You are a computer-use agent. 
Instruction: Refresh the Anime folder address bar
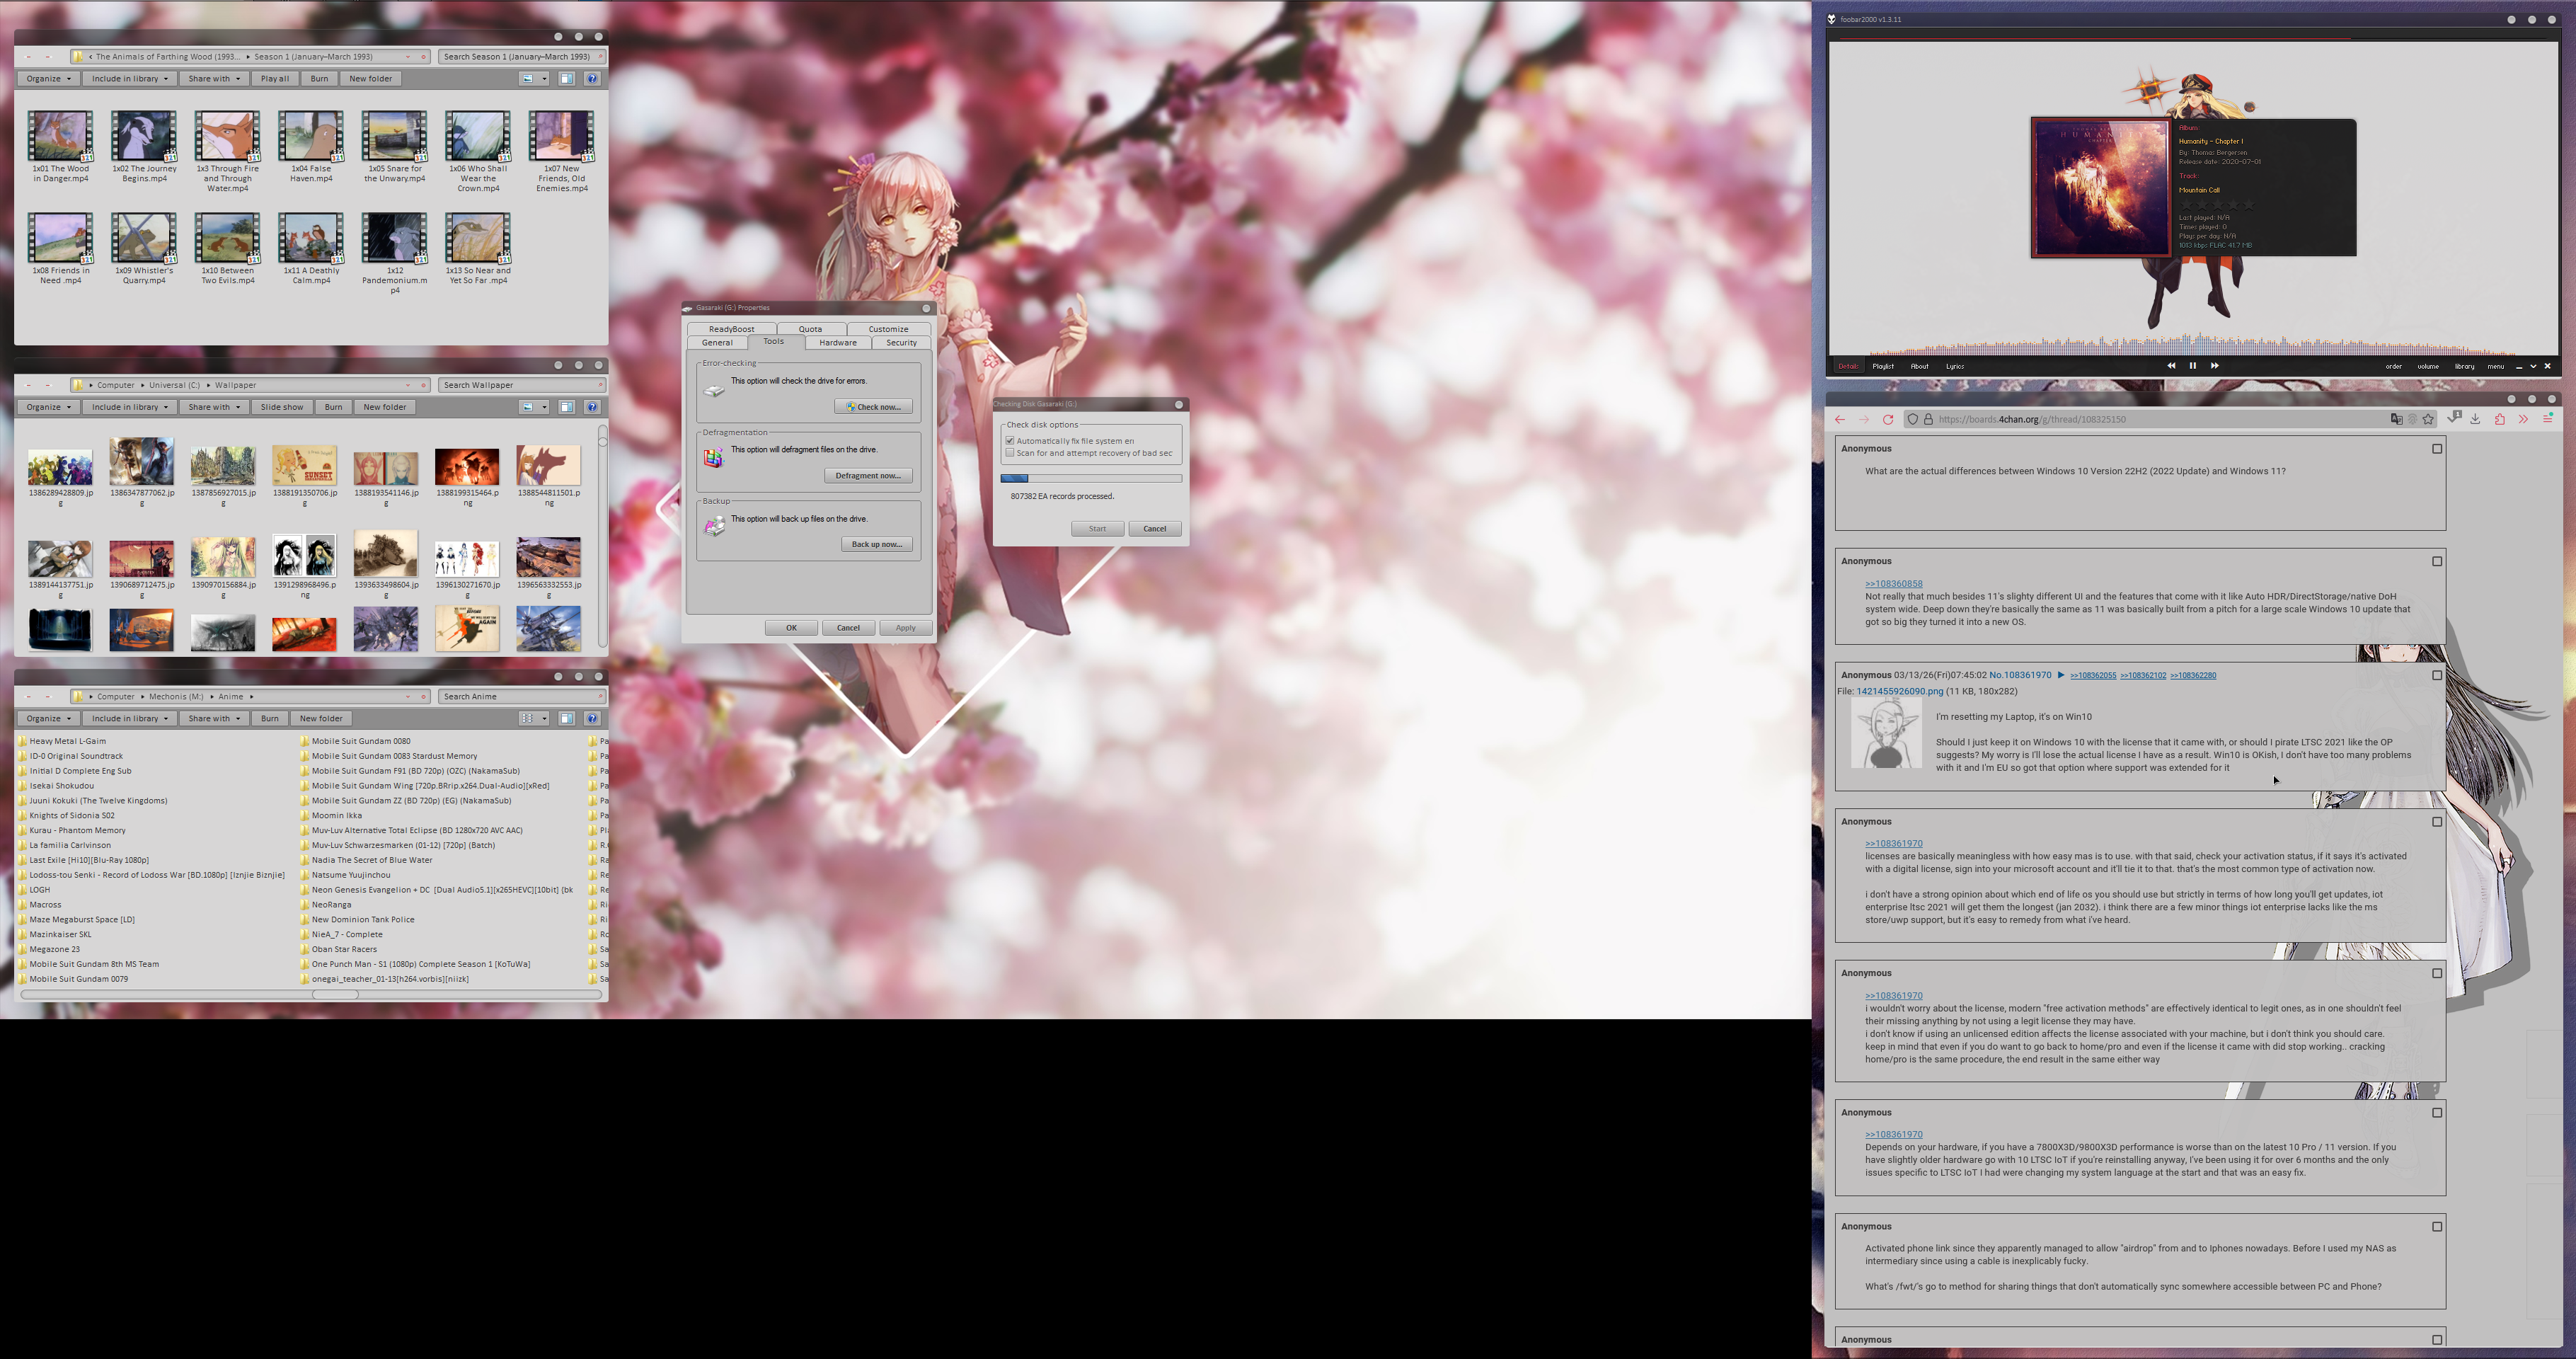coord(423,697)
